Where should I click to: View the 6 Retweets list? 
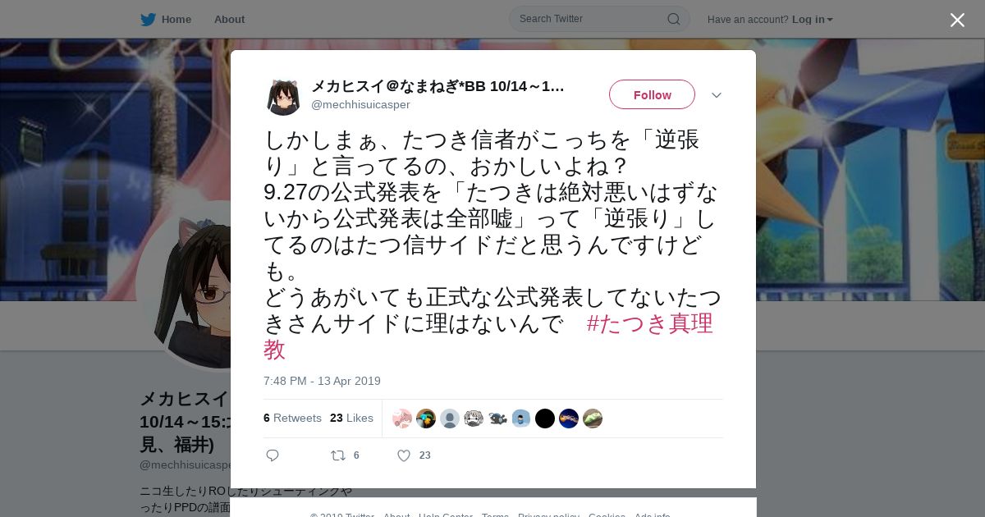(292, 418)
